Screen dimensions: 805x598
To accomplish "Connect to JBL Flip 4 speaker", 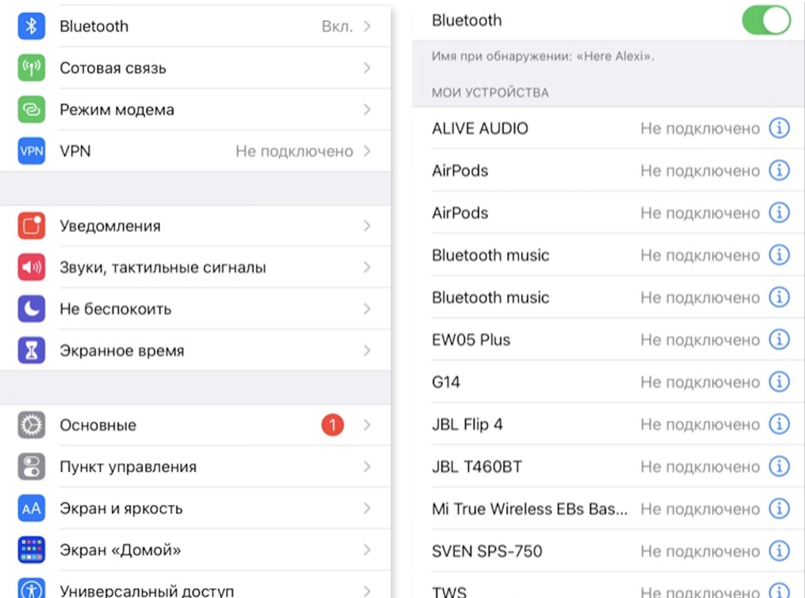I will (x=608, y=424).
